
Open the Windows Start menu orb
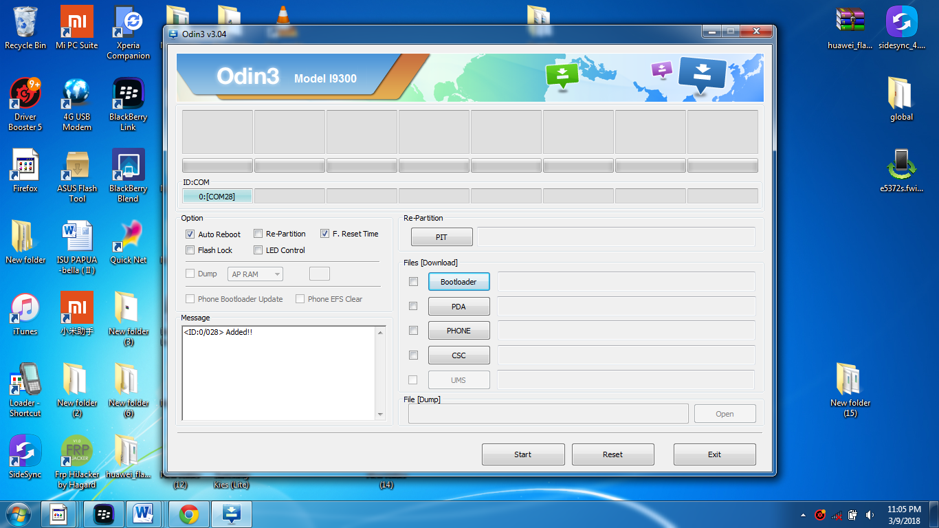pos(18,514)
